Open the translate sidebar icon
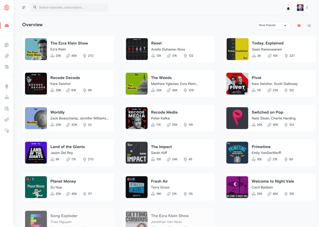 coord(7,67)
